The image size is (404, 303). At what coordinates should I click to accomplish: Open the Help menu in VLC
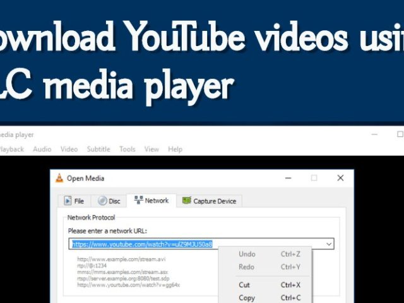click(175, 149)
